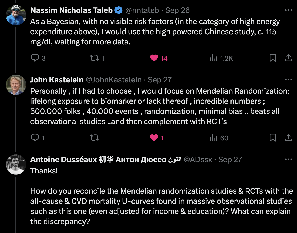
Task: Click Nassim Taleb's profile picture
Action: (x=16, y=15)
